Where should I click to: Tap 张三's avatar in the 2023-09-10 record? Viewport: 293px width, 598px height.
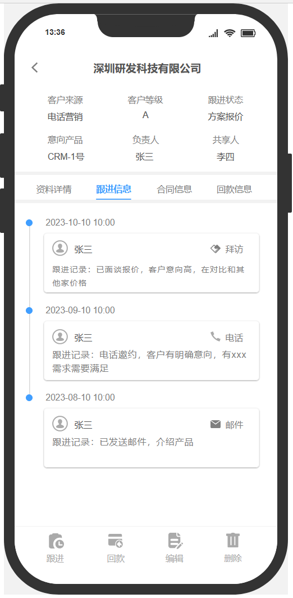[x=59, y=336]
